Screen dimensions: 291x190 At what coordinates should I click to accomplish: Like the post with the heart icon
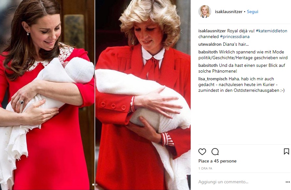(x=202, y=152)
